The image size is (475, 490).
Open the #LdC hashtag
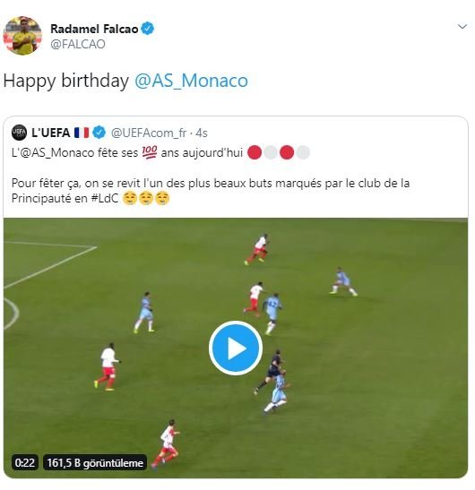105,199
